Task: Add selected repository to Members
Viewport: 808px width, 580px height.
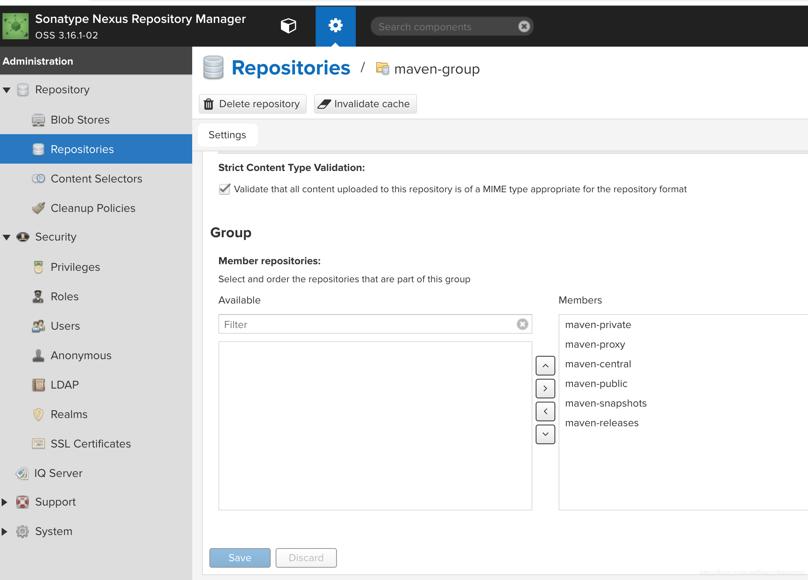Action: [545, 389]
